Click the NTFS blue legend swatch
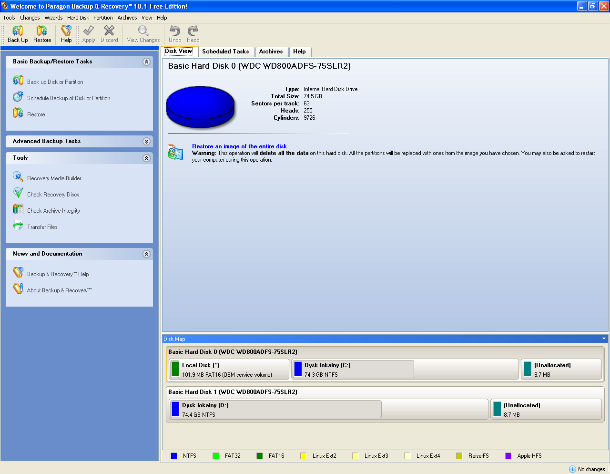Image resolution: width=610 pixels, height=474 pixels. (x=174, y=456)
